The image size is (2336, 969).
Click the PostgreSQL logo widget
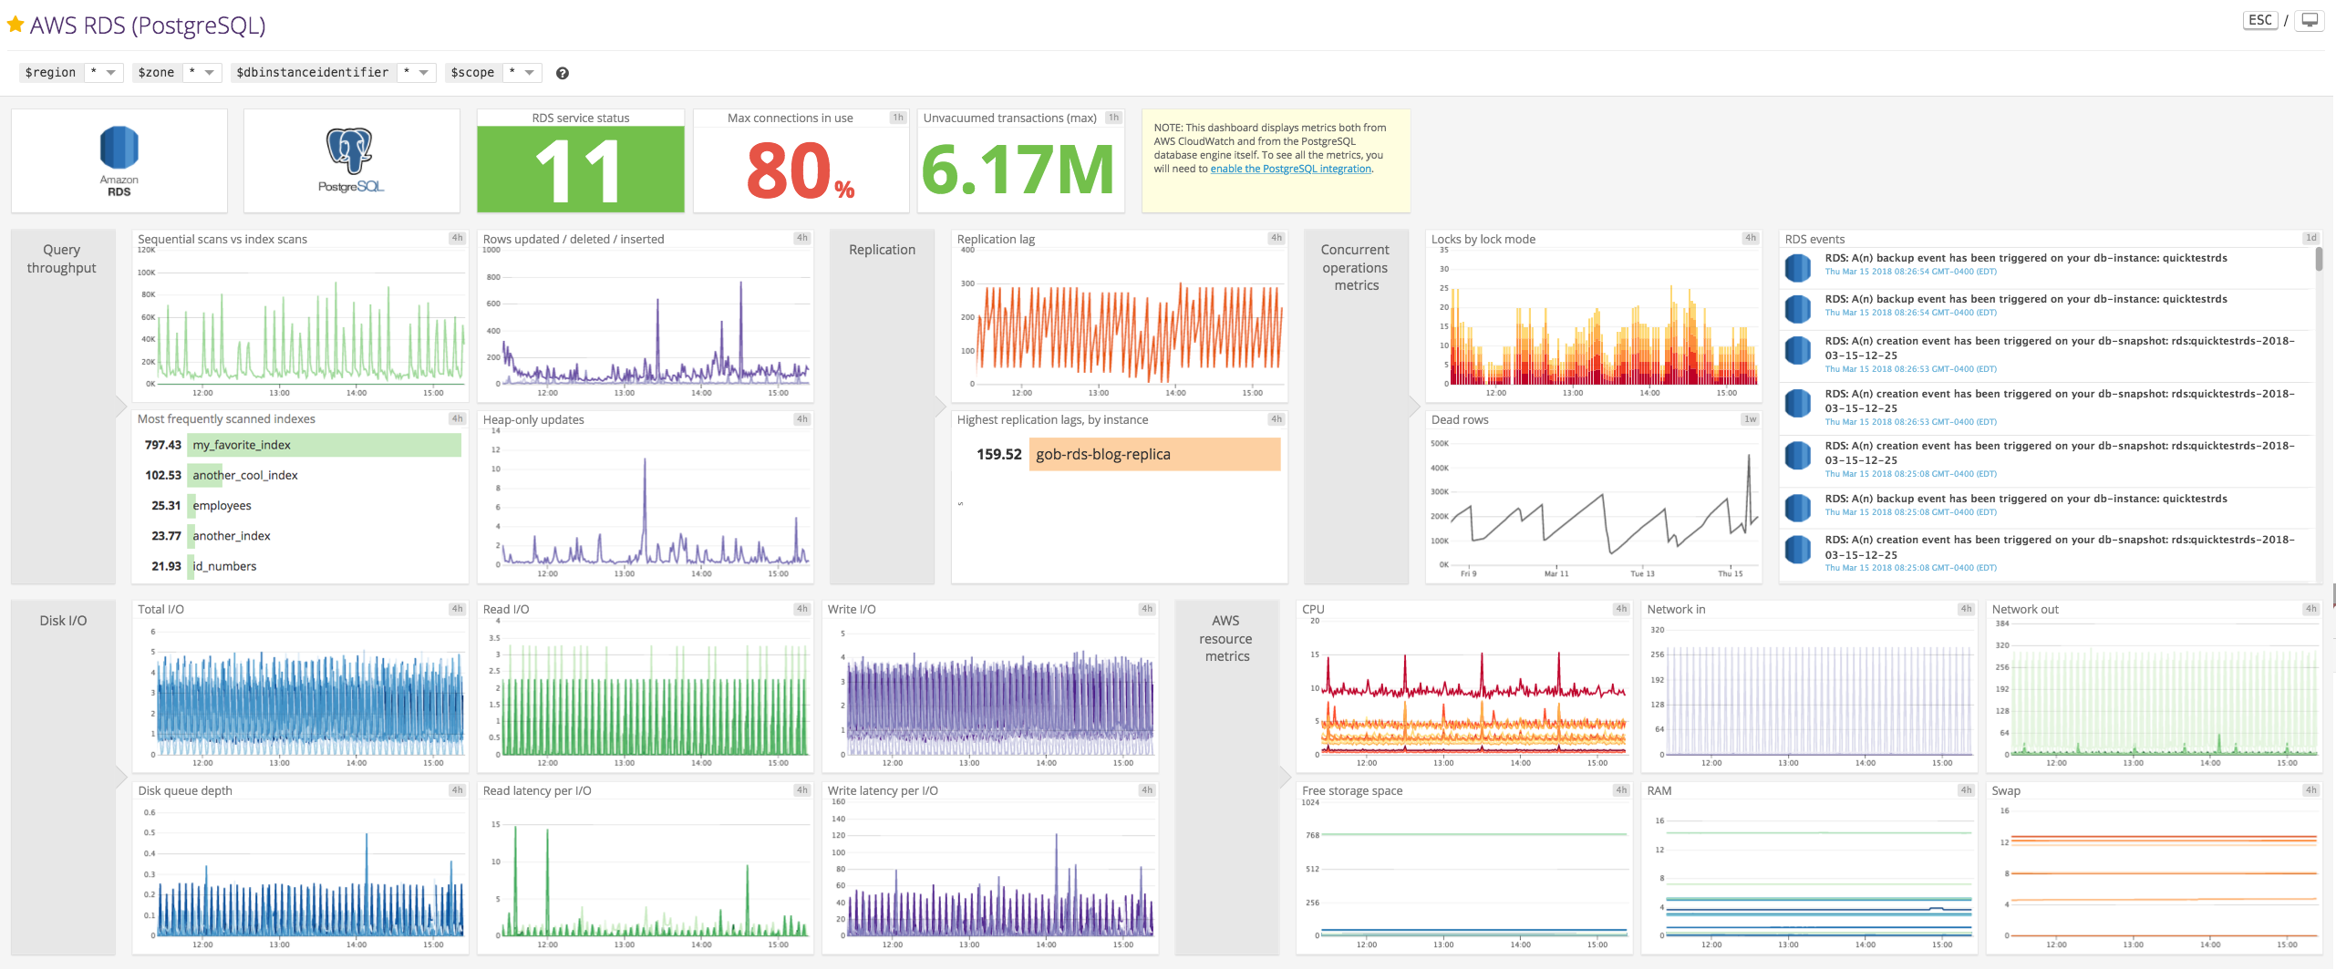(x=351, y=160)
